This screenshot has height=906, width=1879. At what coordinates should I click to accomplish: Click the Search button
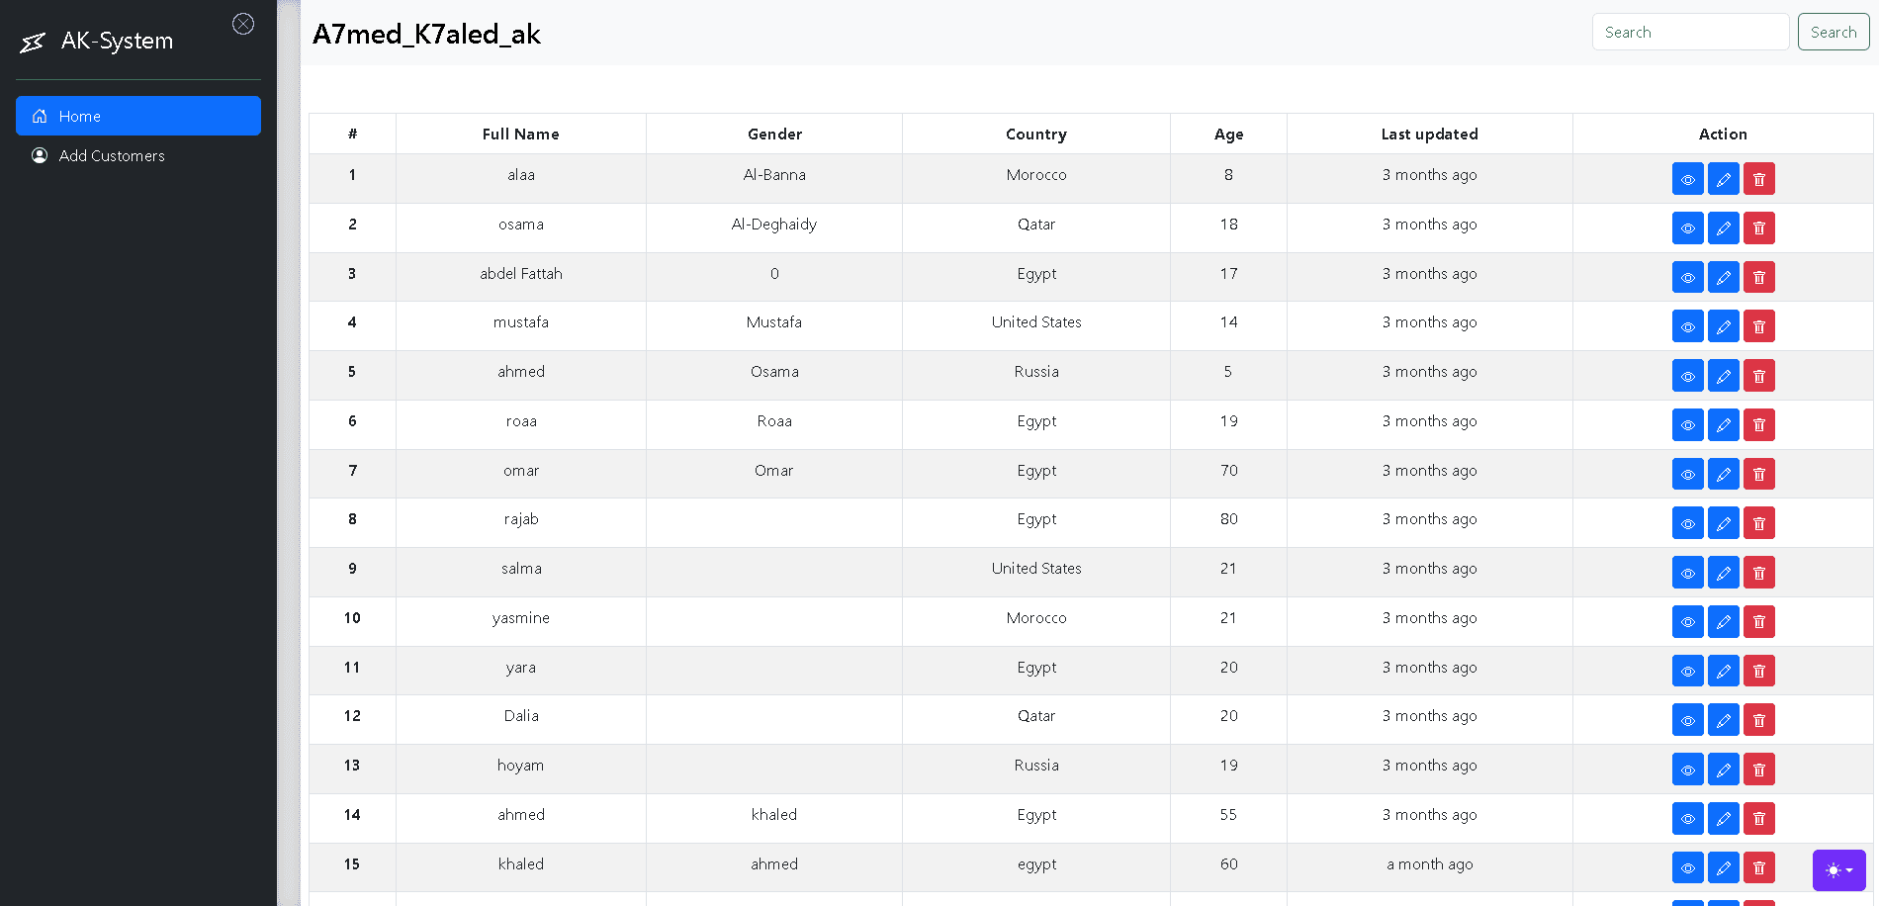coord(1833,32)
